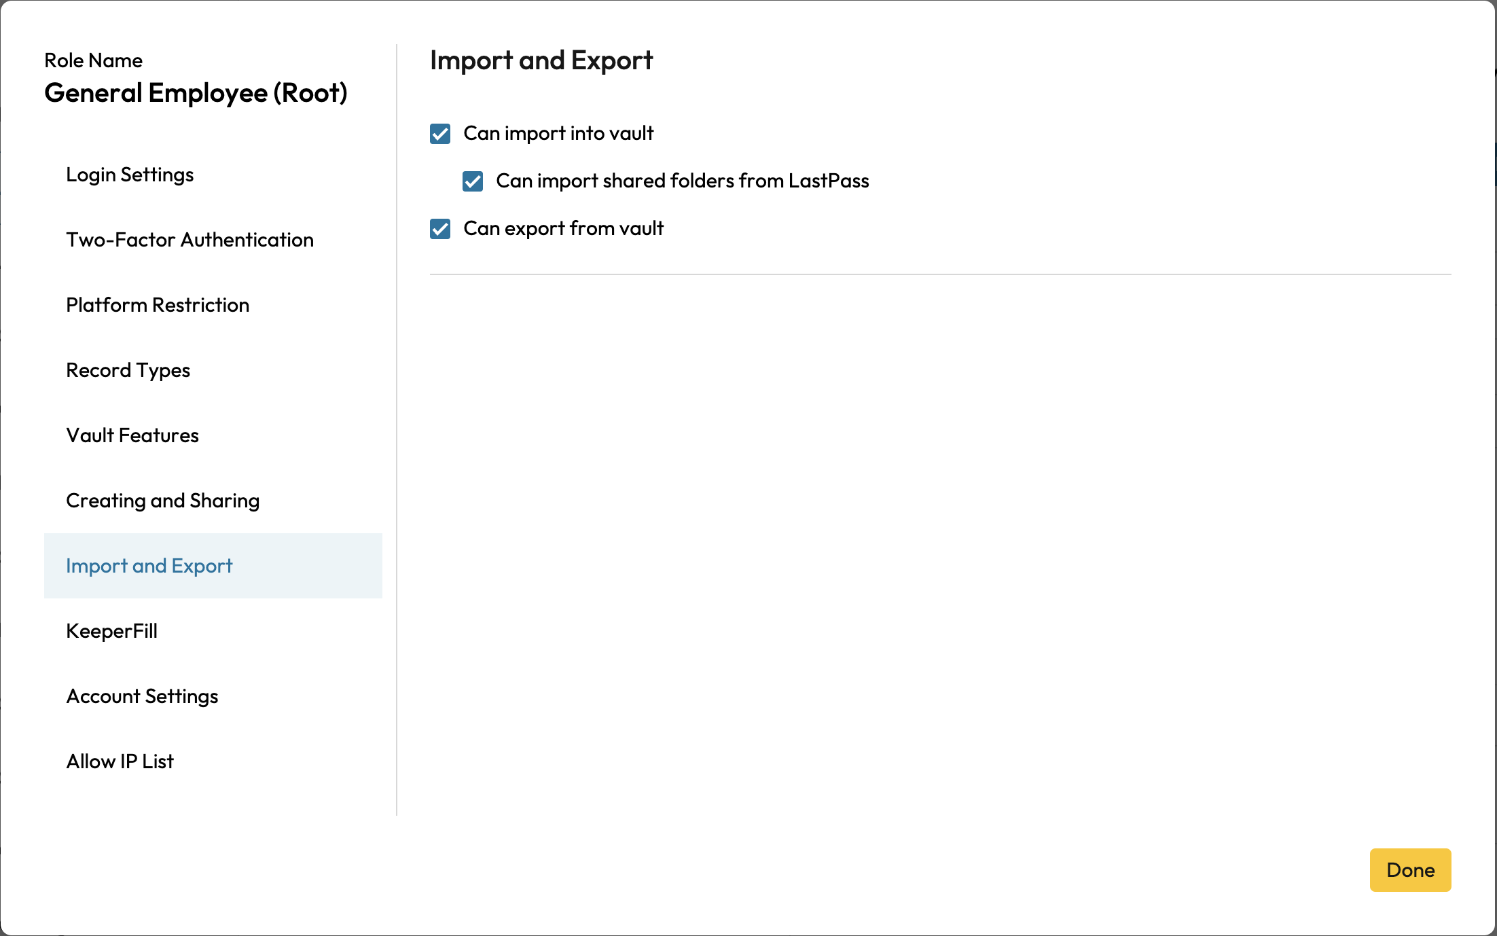The image size is (1497, 936).
Task: Disable Can export from vault checkbox
Action: click(x=440, y=229)
